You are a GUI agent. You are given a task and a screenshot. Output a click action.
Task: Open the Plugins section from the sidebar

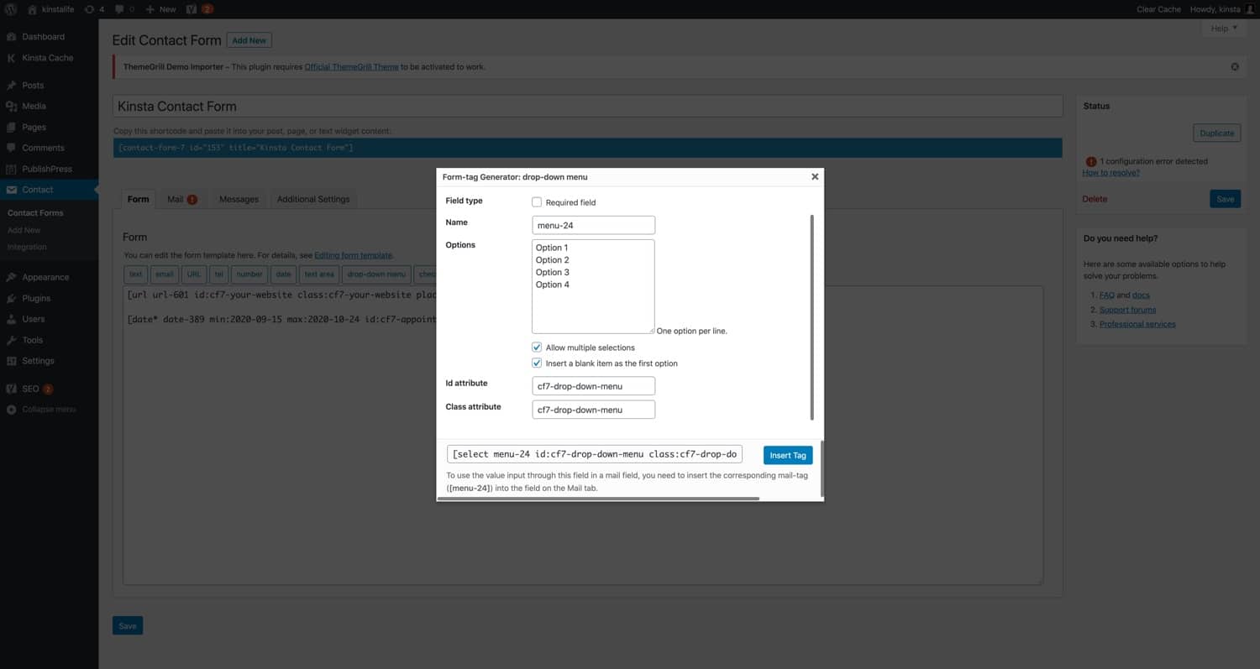pyautogui.click(x=36, y=298)
